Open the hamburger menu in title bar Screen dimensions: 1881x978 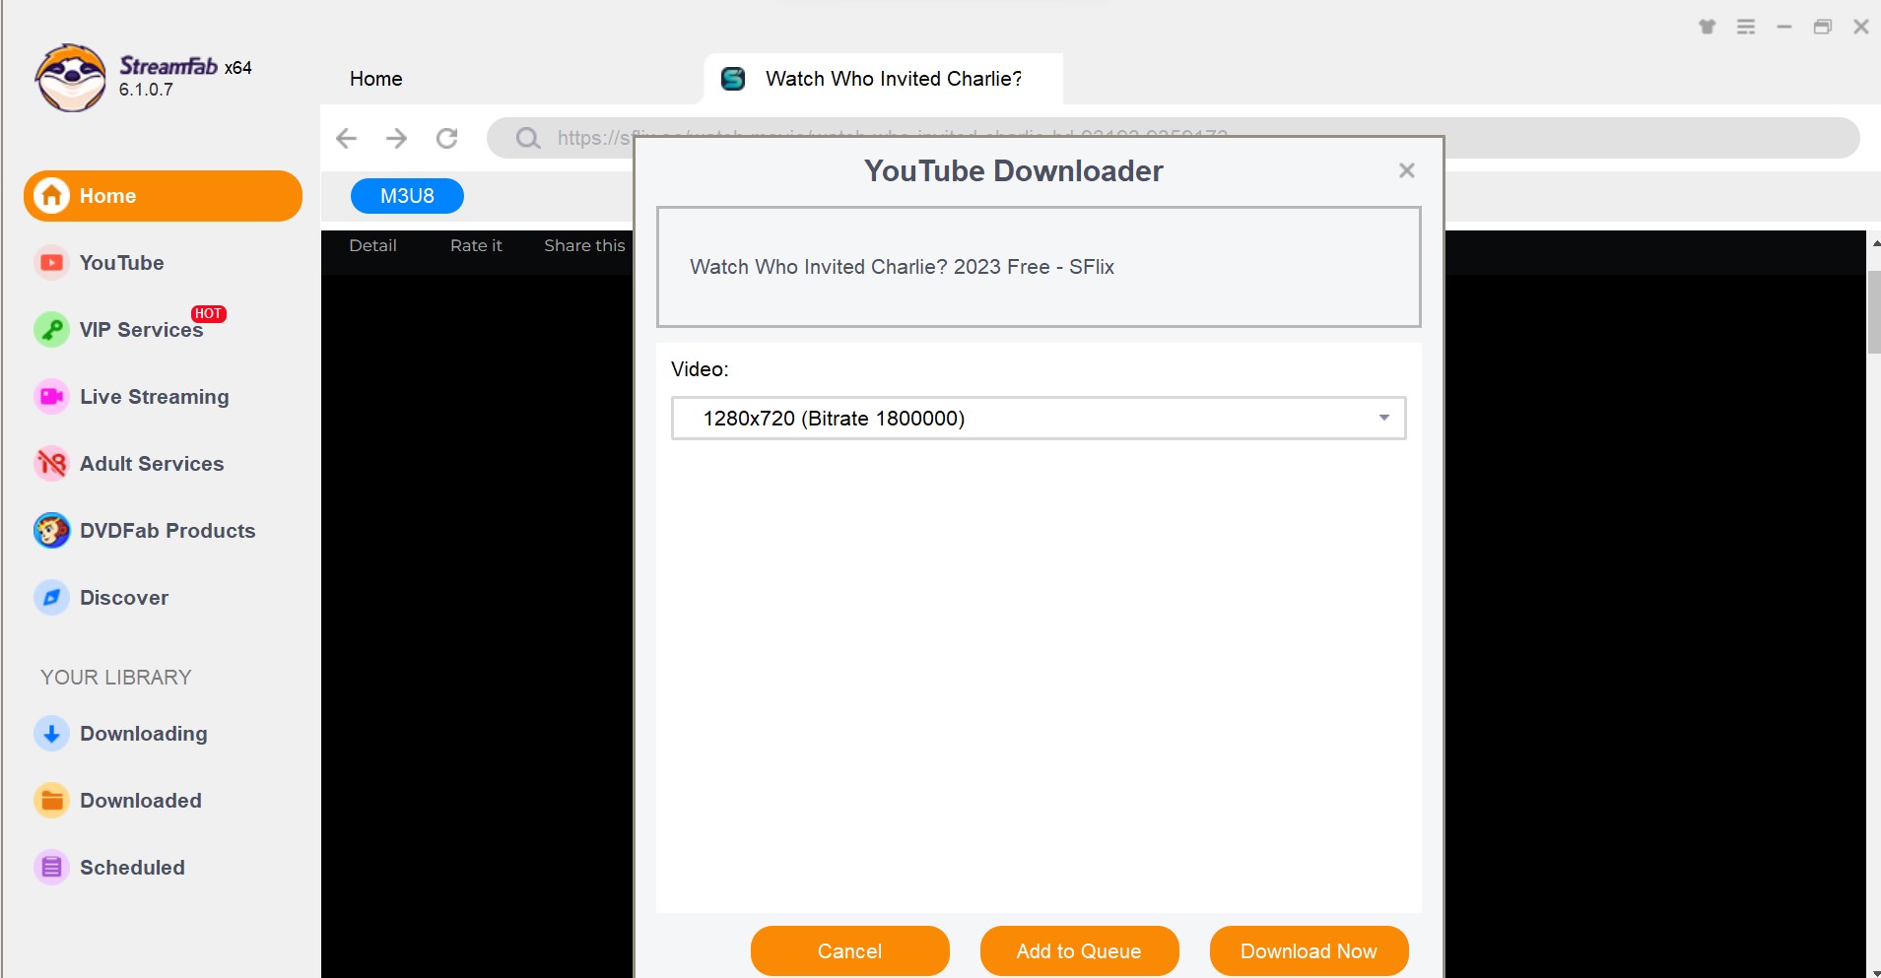coord(1746,27)
